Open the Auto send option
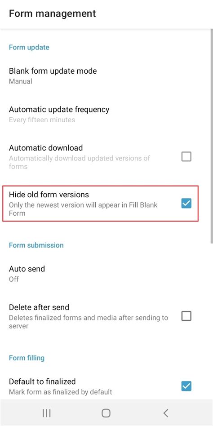The image size is (213, 426). pyautogui.click(x=106, y=274)
